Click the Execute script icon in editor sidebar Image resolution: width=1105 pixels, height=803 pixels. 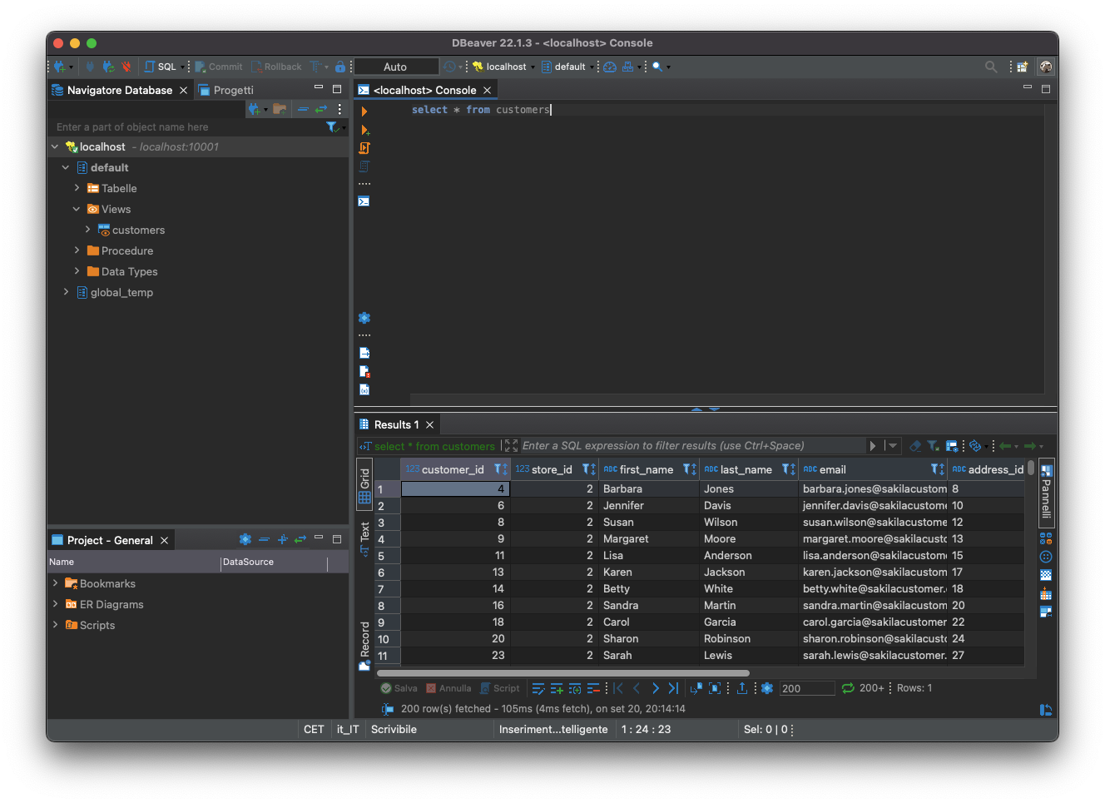coord(364,148)
